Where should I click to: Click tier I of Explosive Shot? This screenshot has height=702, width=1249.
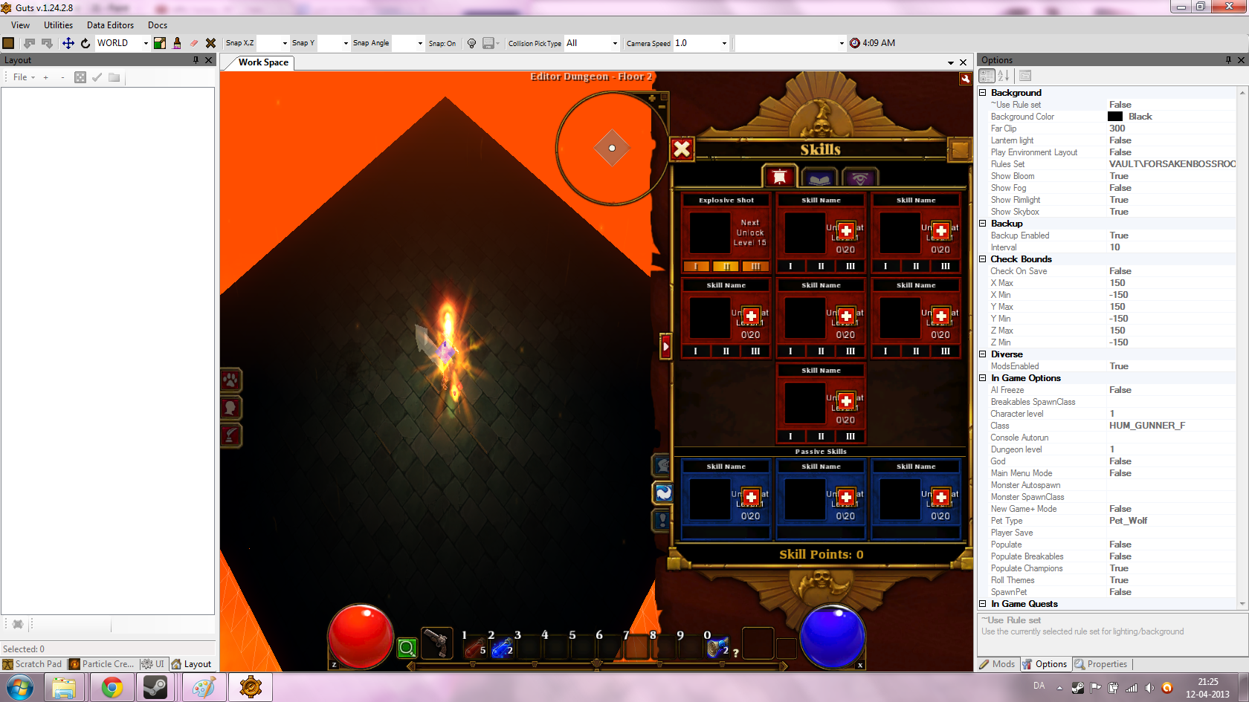point(696,267)
